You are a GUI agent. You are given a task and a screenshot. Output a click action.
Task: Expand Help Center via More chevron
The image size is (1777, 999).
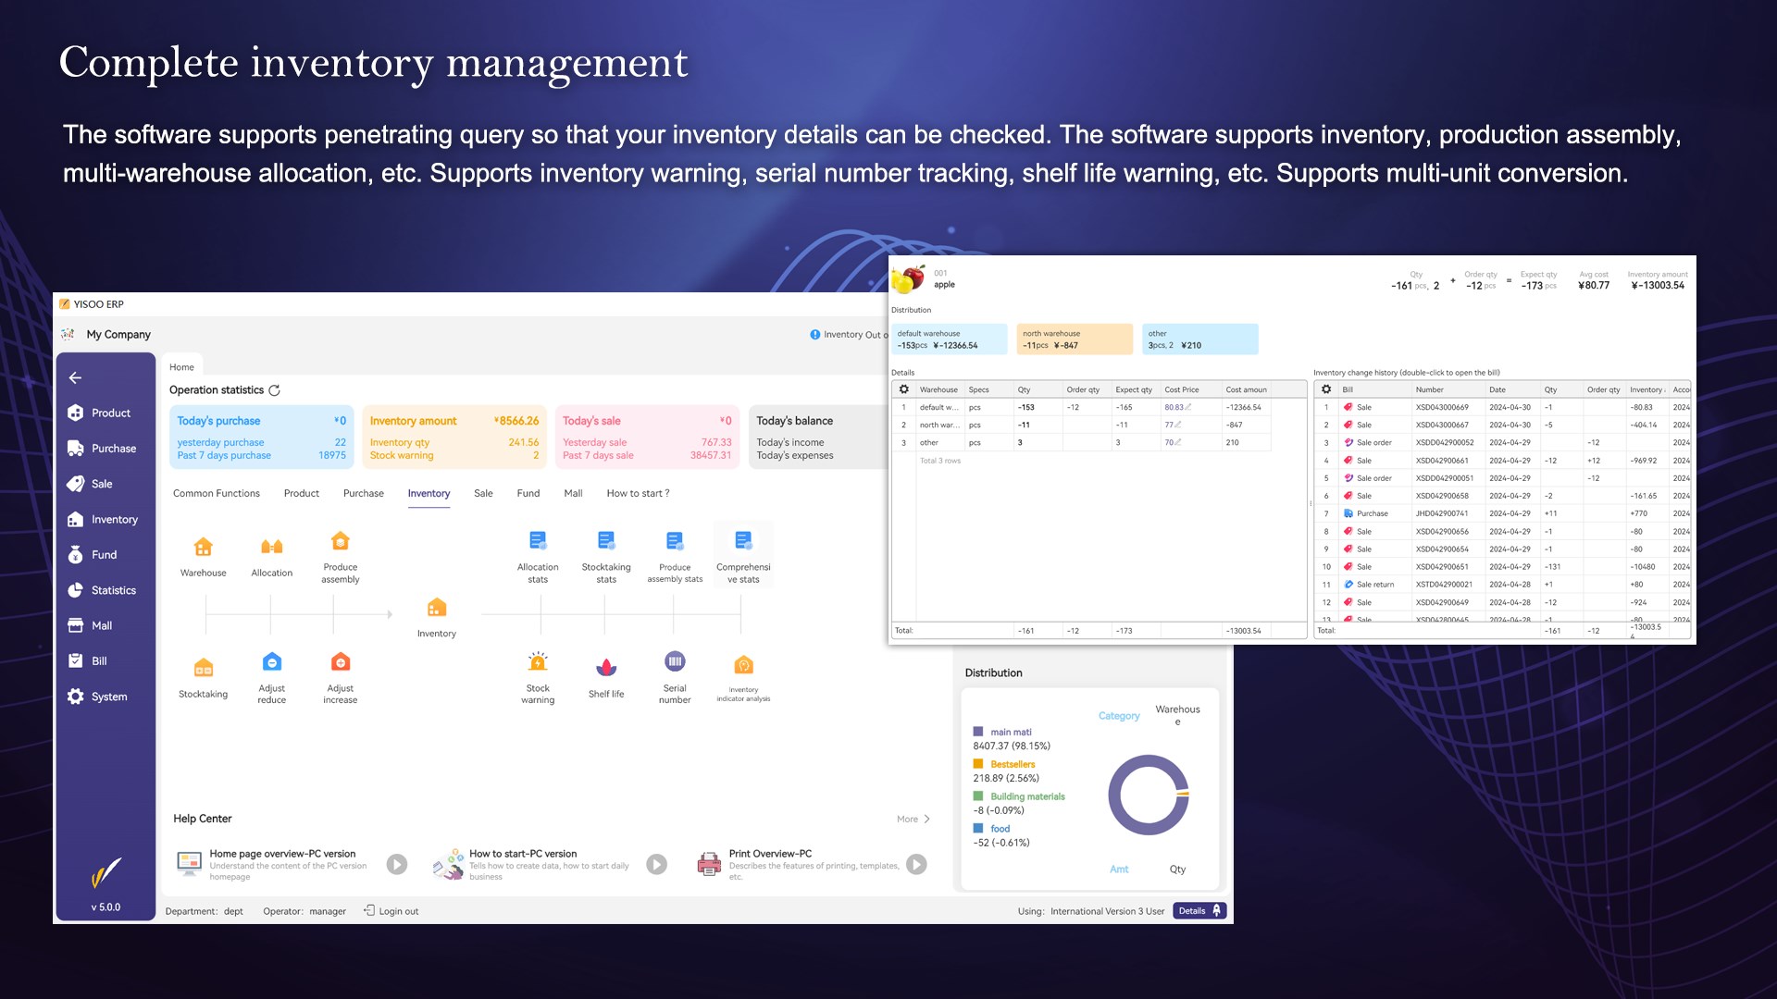(926, 820)
